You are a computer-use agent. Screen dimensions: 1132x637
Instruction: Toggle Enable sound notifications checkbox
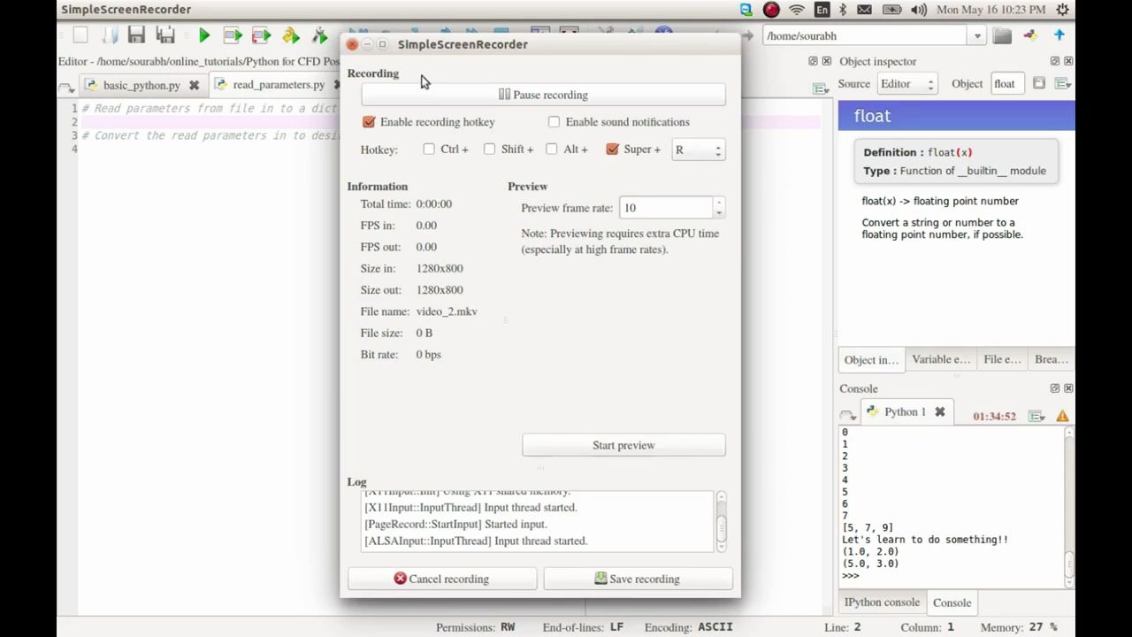pyautogui.click(x=554, y=122)
